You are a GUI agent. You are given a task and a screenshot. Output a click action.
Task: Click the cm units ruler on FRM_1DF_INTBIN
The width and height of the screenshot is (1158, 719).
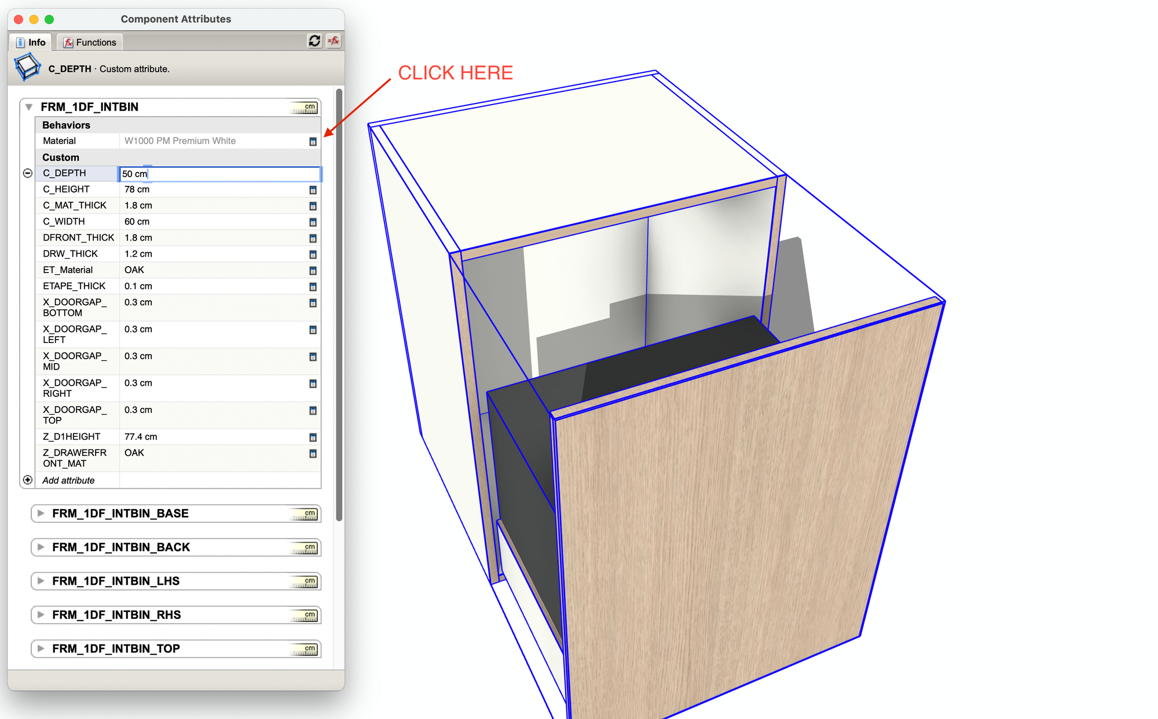point(305,108)
